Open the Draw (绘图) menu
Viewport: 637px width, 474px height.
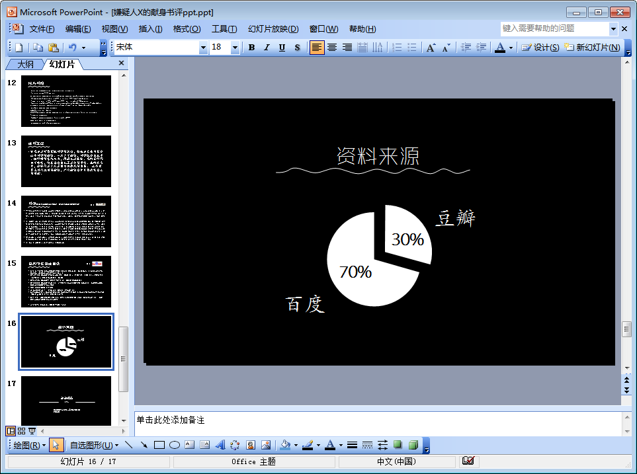tap(29, 445)
